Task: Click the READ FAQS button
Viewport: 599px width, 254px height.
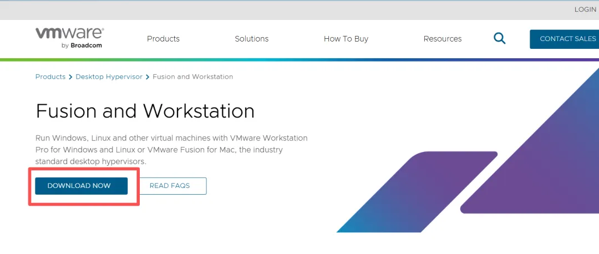Action: pyautogui.click(x=170, y=186)
